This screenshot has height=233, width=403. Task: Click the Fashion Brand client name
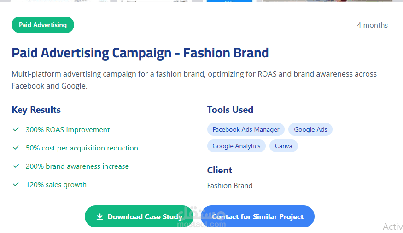click(230, 186)
